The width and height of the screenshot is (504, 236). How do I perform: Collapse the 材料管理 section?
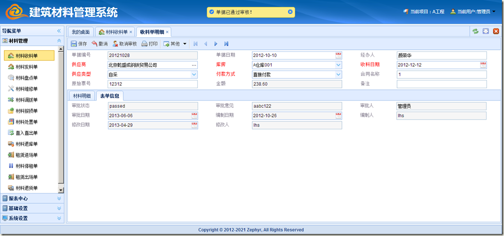tap(59, 41)
